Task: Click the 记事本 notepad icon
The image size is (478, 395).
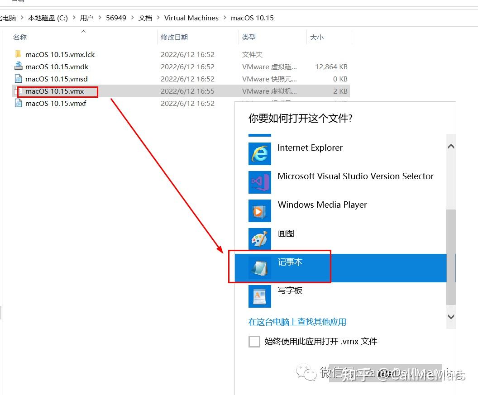Action: click(x=260, y=267)
